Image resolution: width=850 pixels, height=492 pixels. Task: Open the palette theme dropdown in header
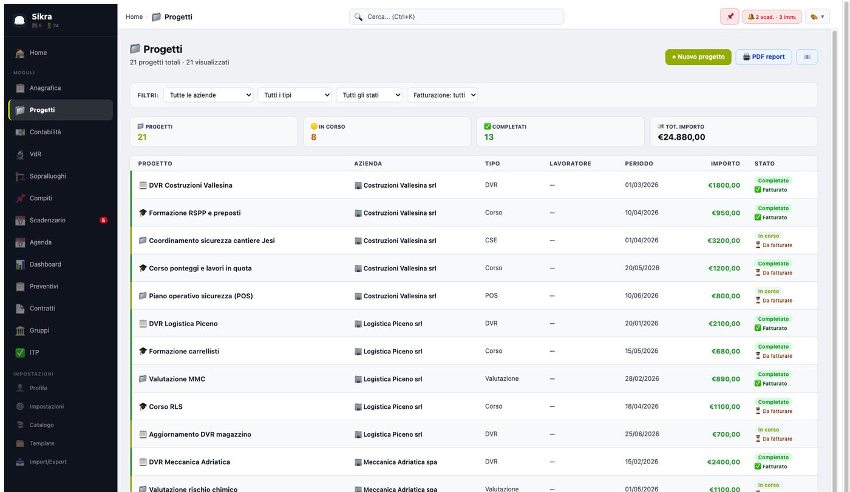click(817, 17)
